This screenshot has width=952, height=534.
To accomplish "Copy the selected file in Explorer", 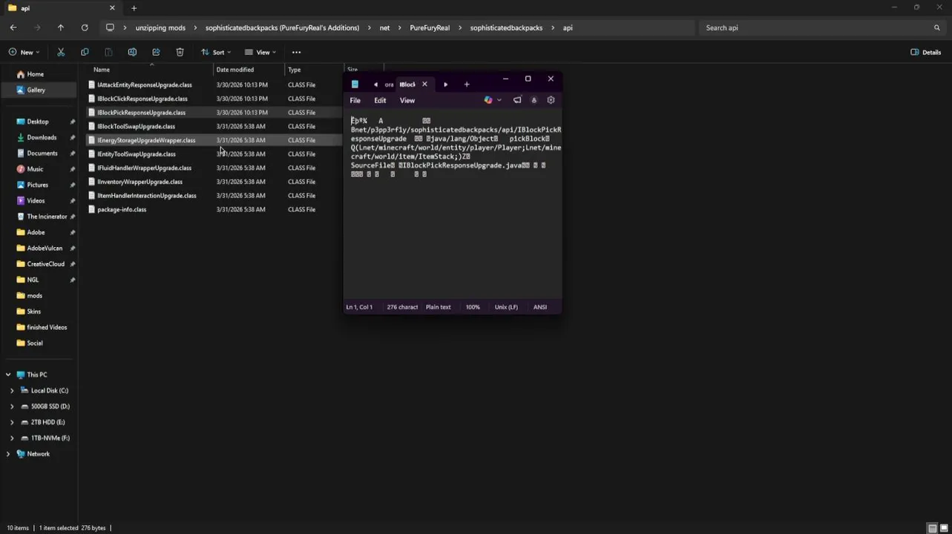I will click(85, 52).
